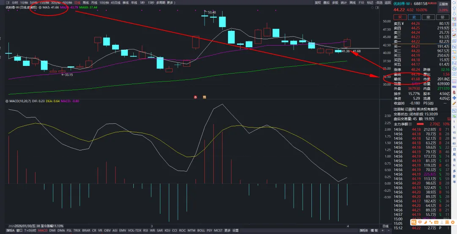
Task: Open the 多周期 multi-period view
Action: pyautogui.click(x=161, y=3)
